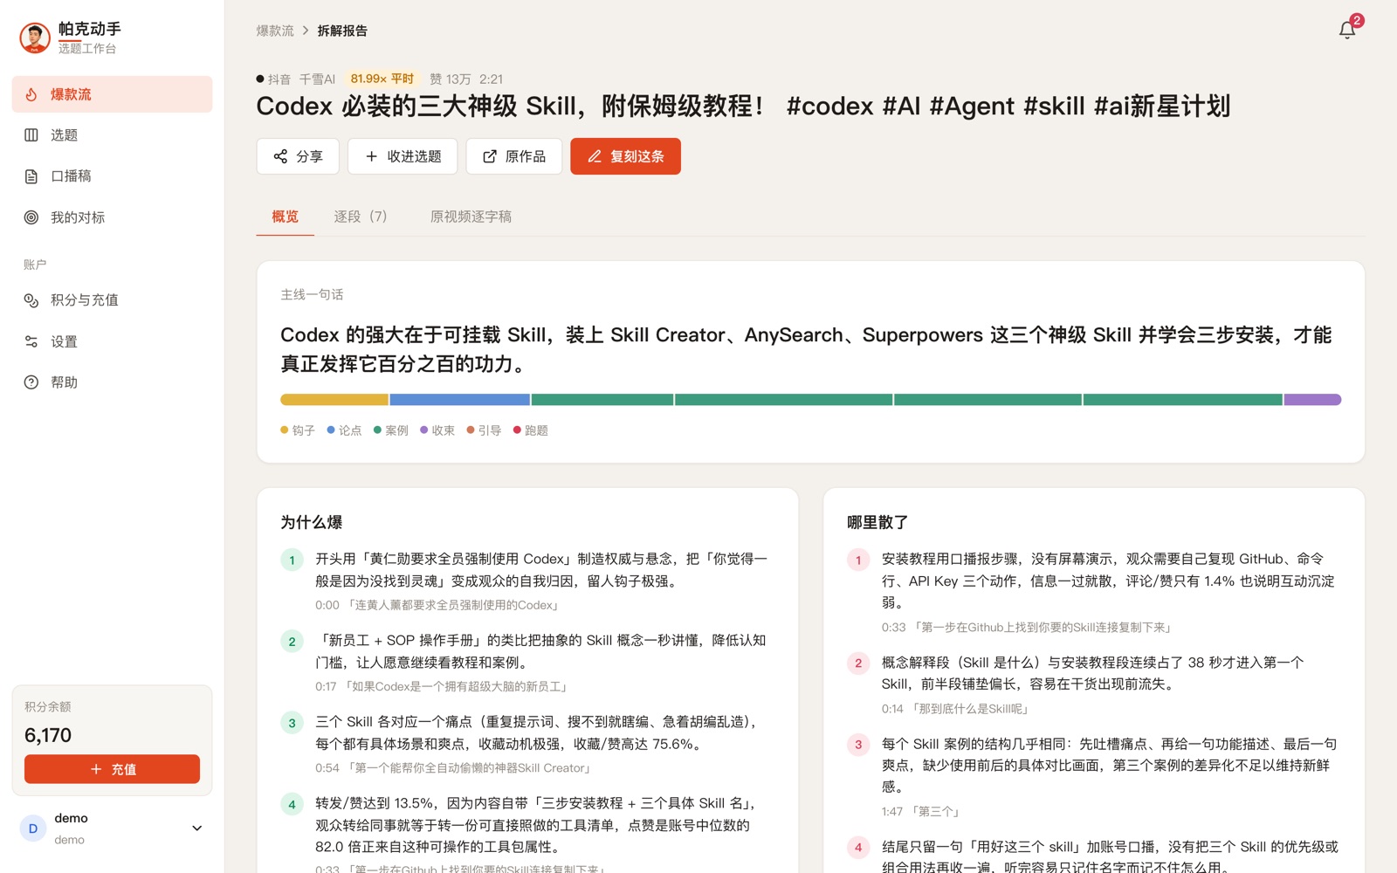Click the 拆解报告 breadcrumb text

pos(342,31)
